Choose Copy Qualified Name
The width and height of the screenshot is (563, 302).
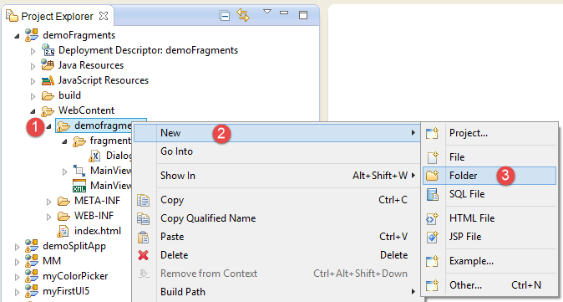[276, 218]
